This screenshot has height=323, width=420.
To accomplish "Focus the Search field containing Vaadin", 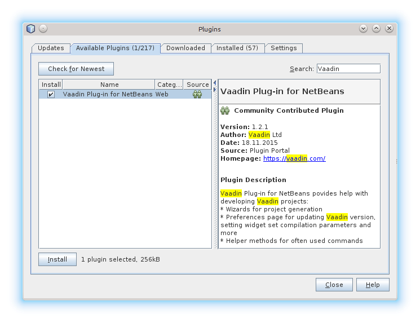I will pos(348,69).
